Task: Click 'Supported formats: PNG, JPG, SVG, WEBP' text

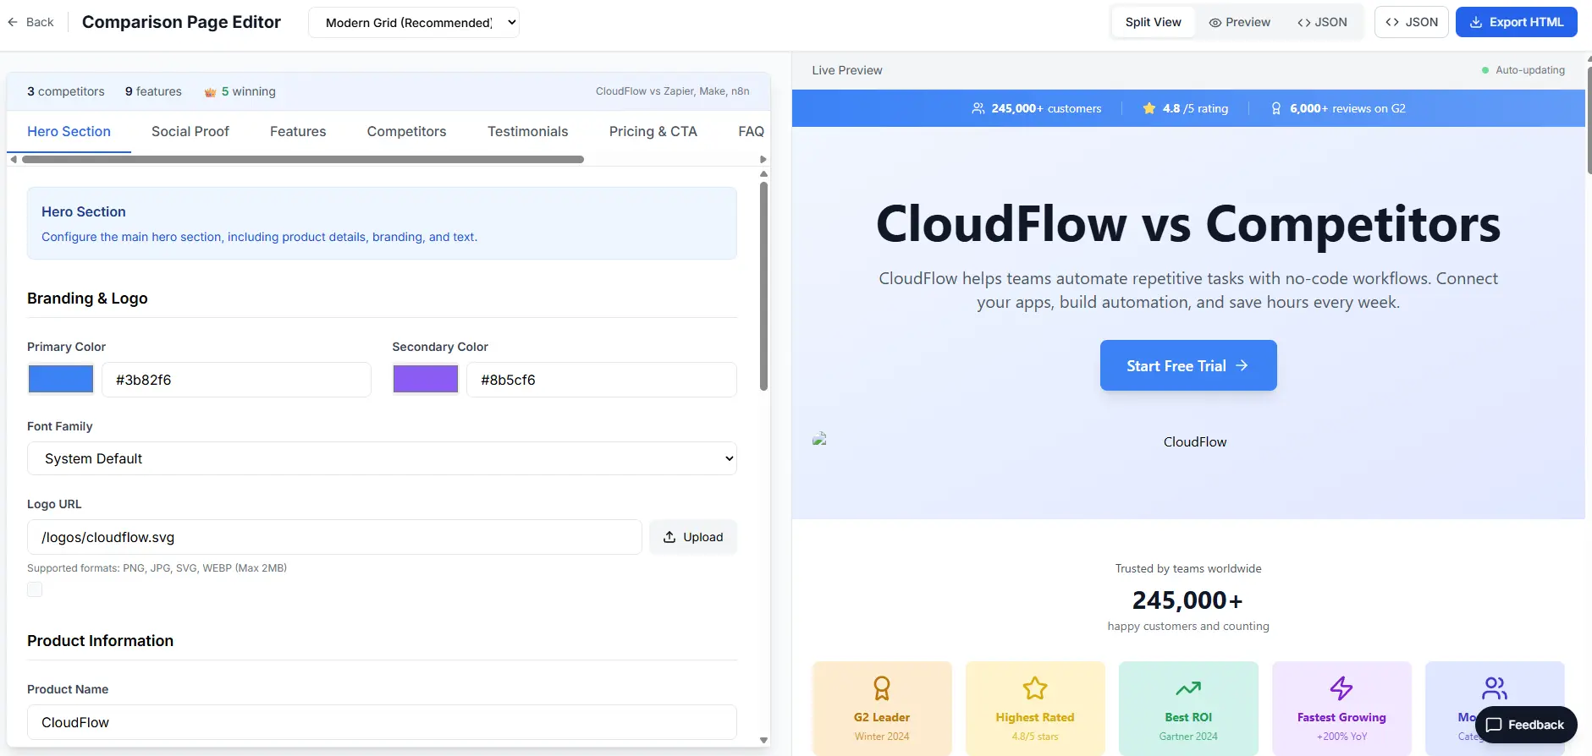Action: [x=157, y=568]
